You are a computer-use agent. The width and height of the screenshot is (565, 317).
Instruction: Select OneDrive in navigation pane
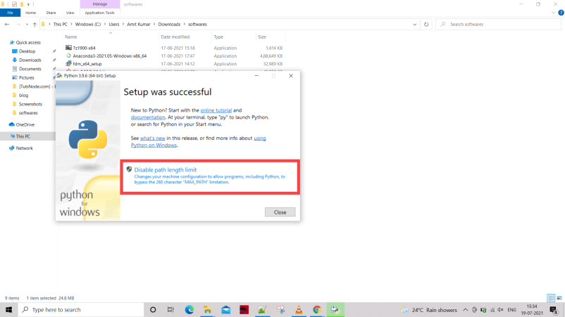point(25,124)
